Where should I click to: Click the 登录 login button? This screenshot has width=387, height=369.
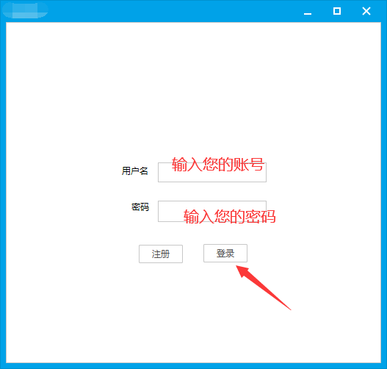click(225, 253)
